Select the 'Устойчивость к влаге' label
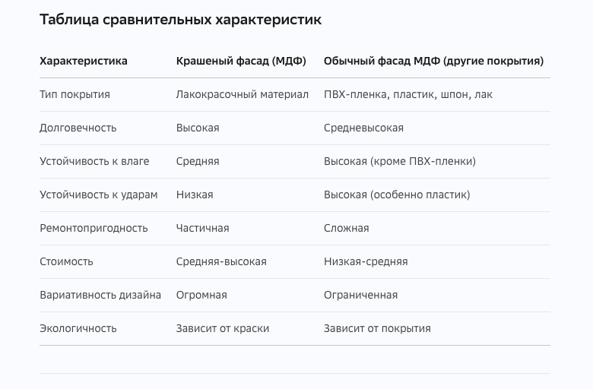The width and height of the screenshot is (593, 389). pyautogui.click(x=94, y=161)
